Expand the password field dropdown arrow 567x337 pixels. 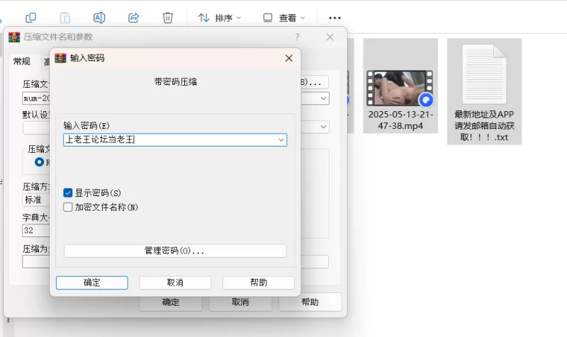(281, 139)
